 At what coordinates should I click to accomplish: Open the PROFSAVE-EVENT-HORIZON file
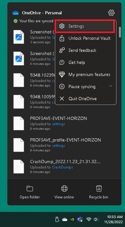point(58,118)
